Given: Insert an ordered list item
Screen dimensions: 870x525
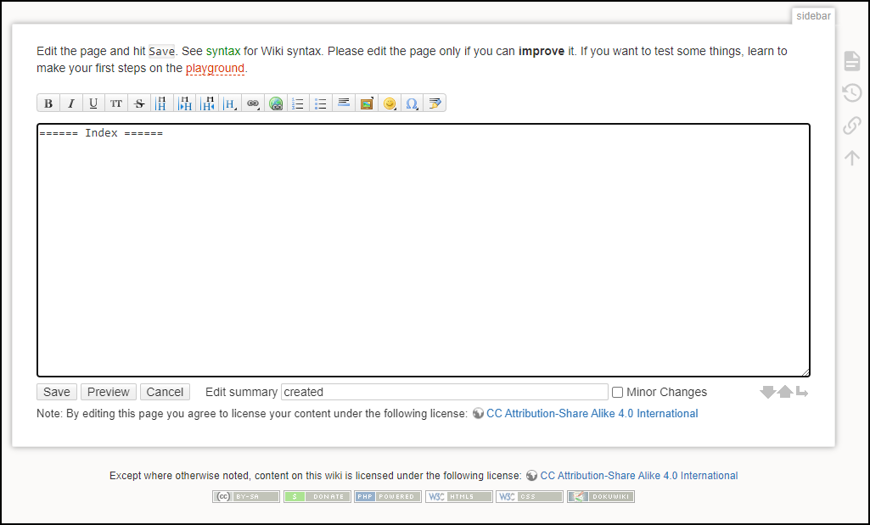Looking at the screenshot, I should point(299,103).
